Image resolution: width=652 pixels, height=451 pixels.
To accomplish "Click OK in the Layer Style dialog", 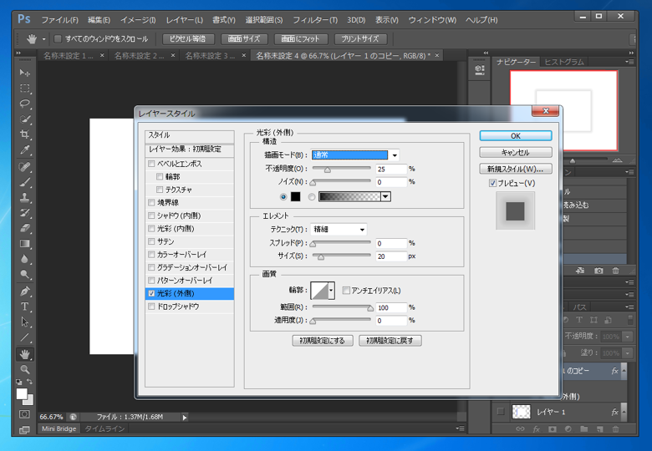I will [516, 136].
